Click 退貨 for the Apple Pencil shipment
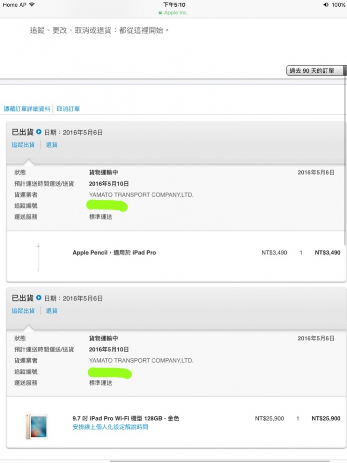This screenshot has width=347, height=463. click(x=52, y=145)
